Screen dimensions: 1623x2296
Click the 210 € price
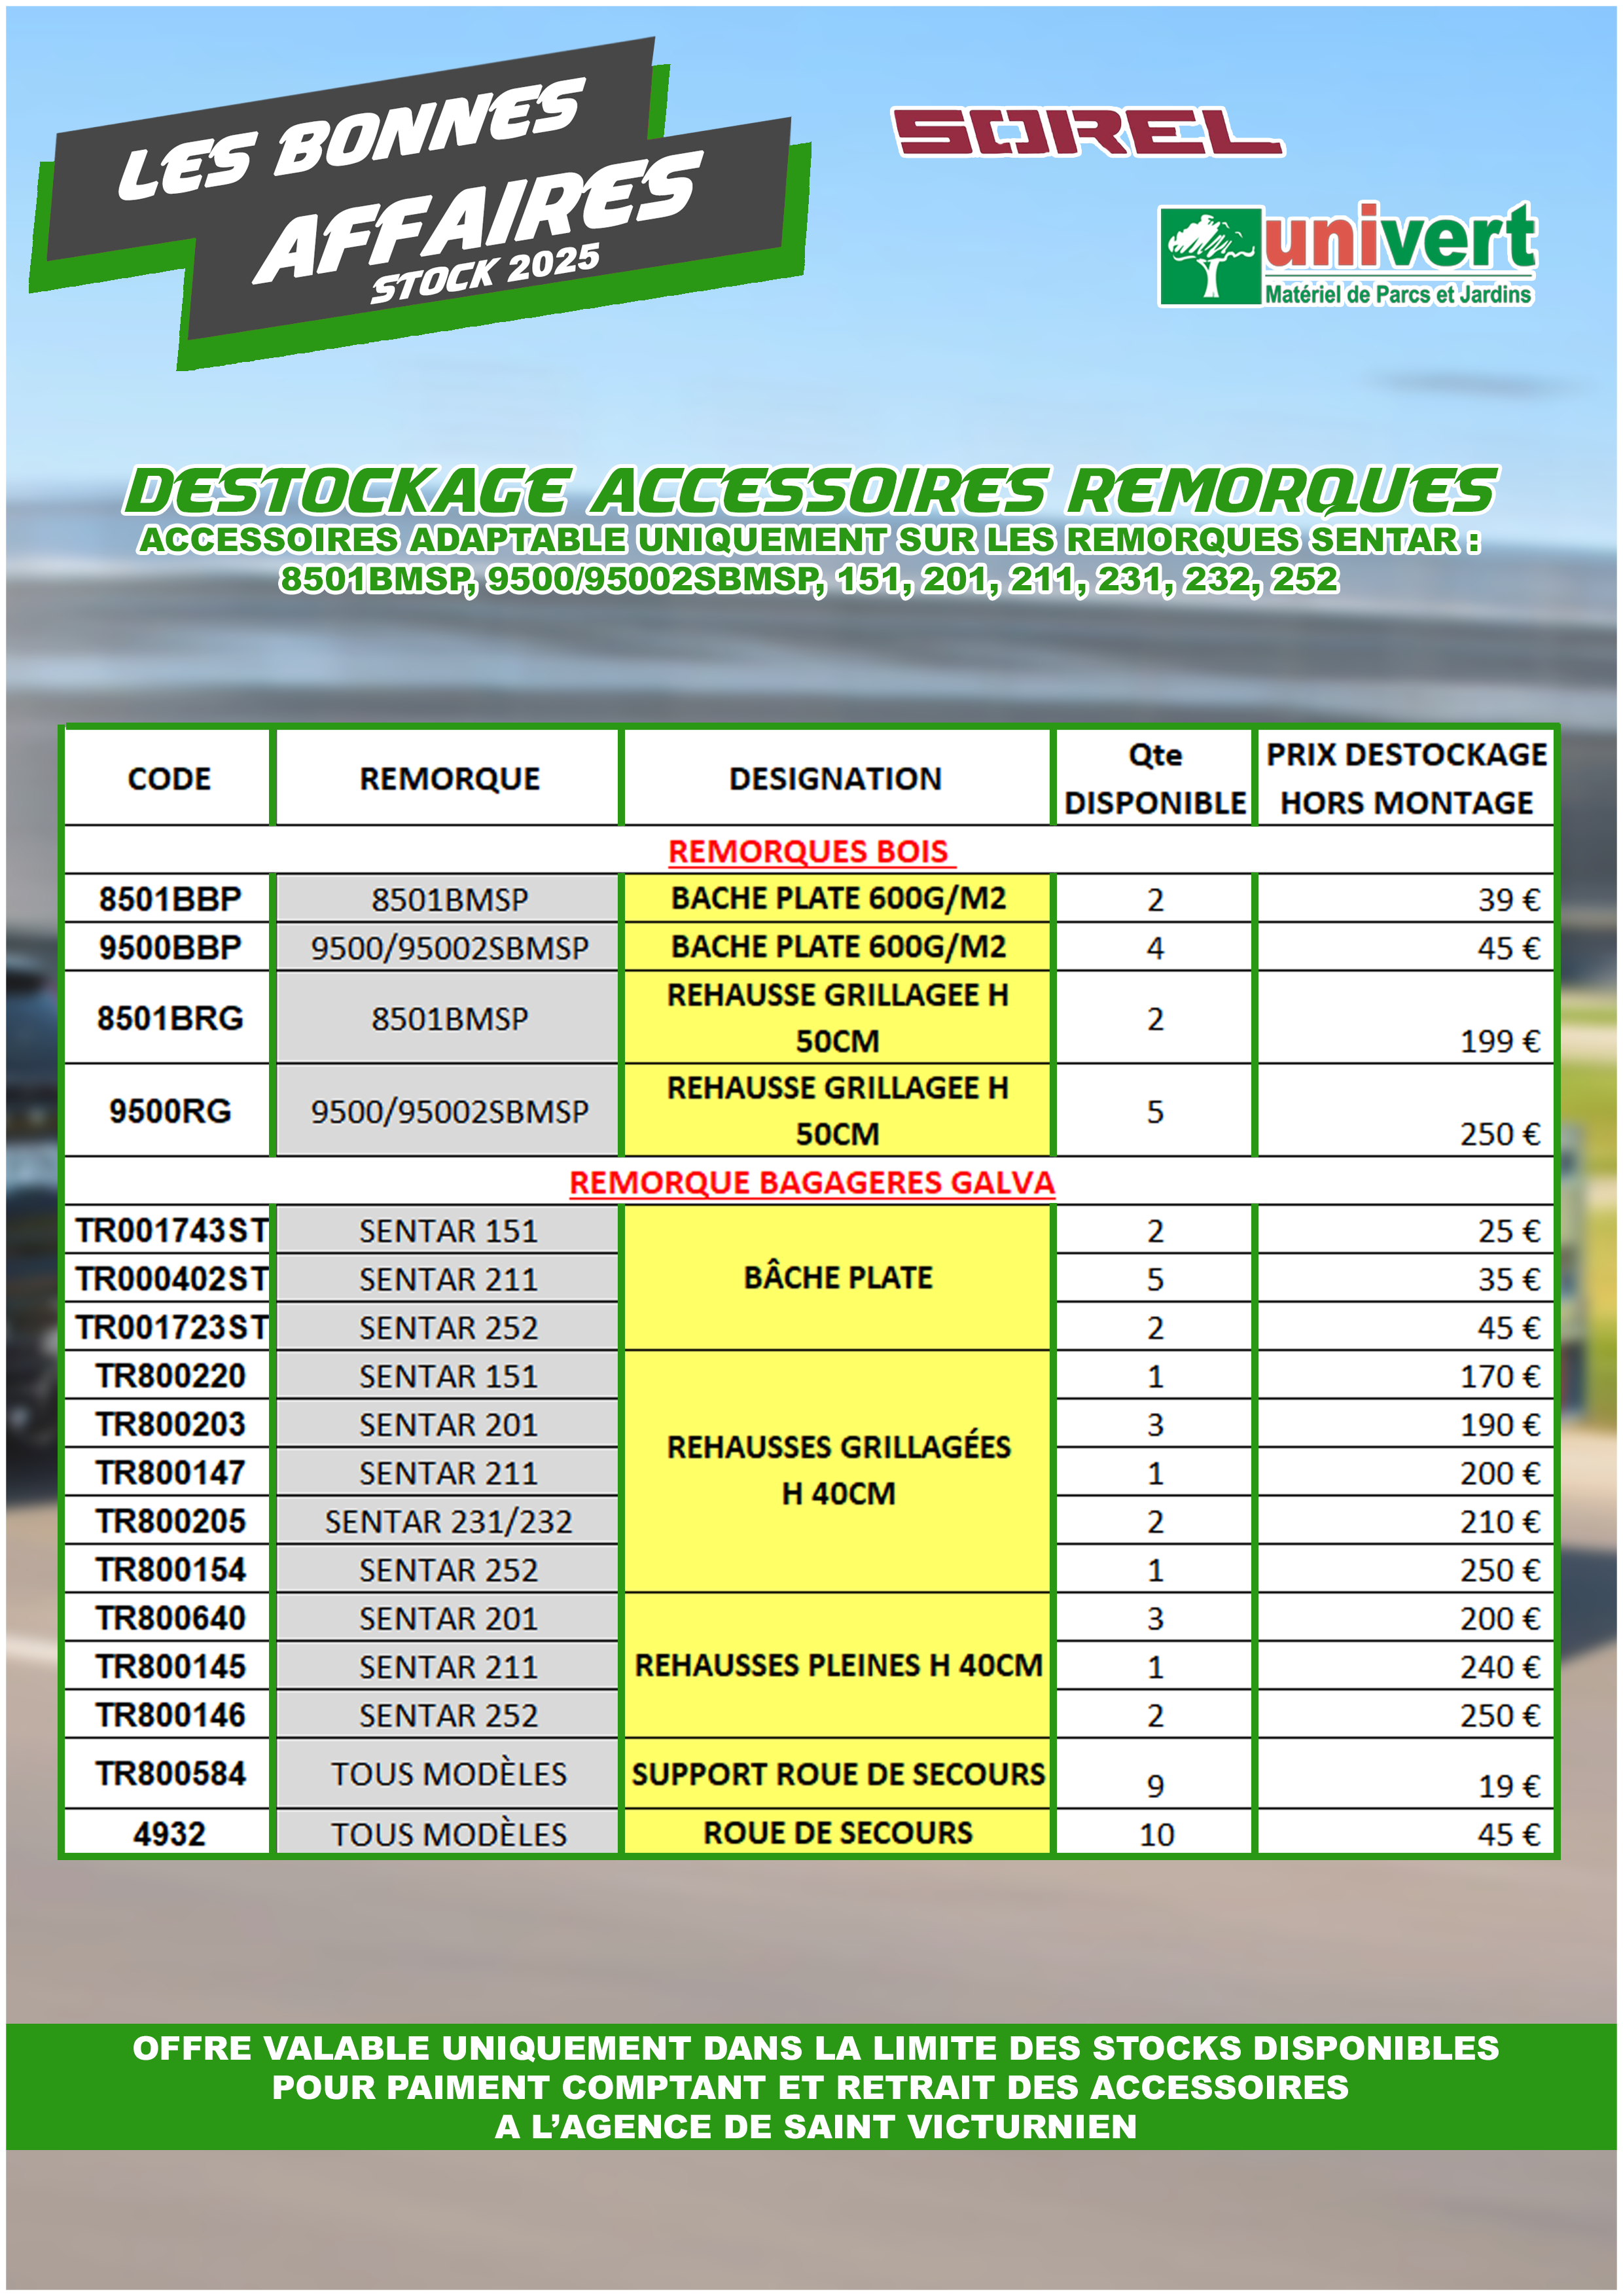click(1500, 1522)
